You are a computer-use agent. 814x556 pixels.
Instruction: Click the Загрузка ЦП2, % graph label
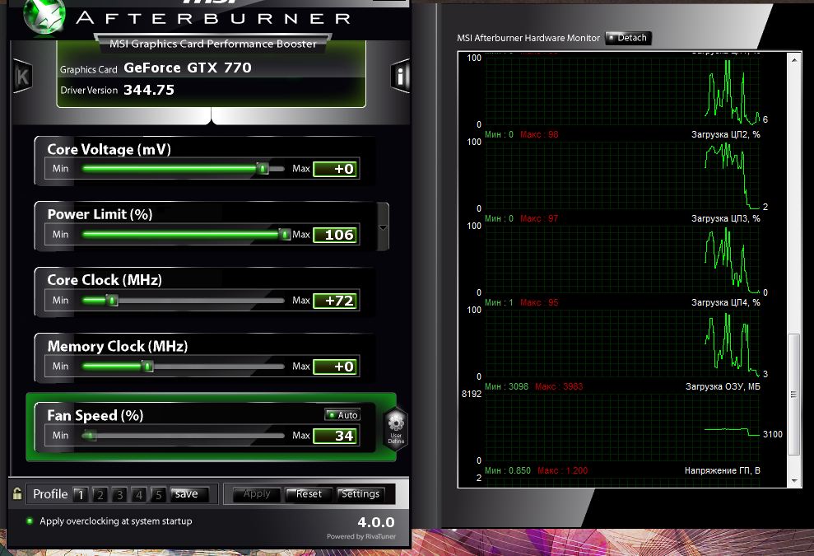coord(726,134)
